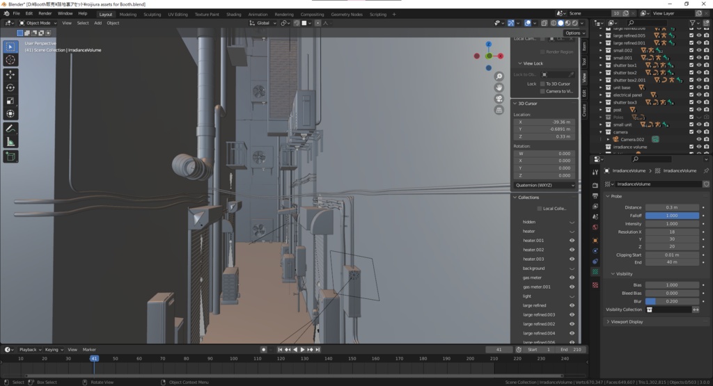This screenshot has width=713, height=386.
Task: Enable Lock To 3D Cursor checkbox
Action: pos(542,84)
